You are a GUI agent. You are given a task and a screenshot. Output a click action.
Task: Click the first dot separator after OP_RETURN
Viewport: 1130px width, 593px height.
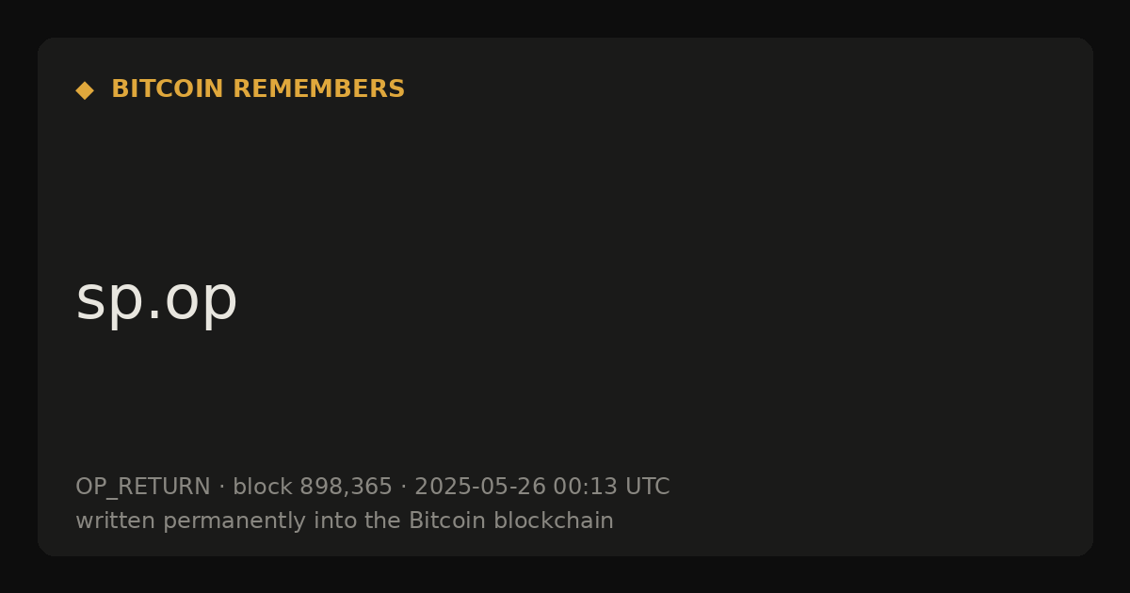tap(221, 488)
